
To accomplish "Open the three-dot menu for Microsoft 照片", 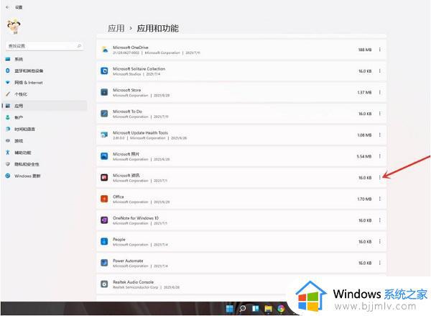I will coord(380,156).
